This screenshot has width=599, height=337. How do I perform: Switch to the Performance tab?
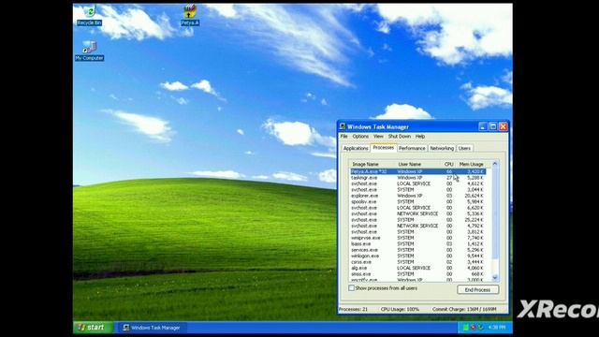point(412,148)
